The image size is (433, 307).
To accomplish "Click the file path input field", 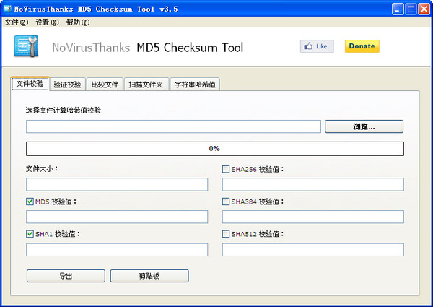I will (x=173, y=126).
